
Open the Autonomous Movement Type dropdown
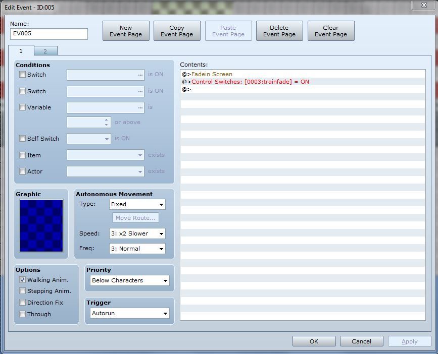point(137,204)
